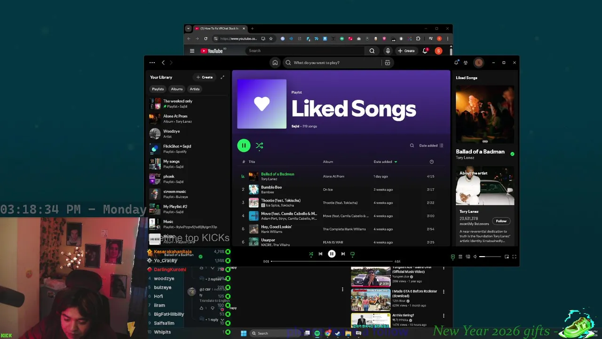Select 'Hey, Good Lookin'' track
The width and height of the screenshot is (602, 339).
pos(341,229)
